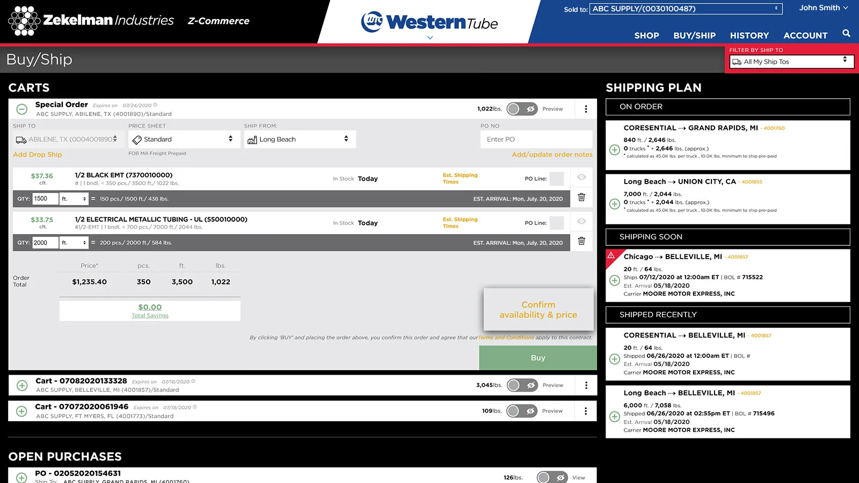
Task: Toggle visibility eye for 1/2 BLACK EMT
Action: coord(581,177)
